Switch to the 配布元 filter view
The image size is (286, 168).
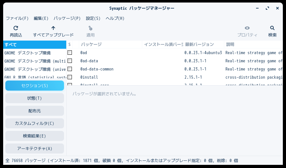pos(35,111)
